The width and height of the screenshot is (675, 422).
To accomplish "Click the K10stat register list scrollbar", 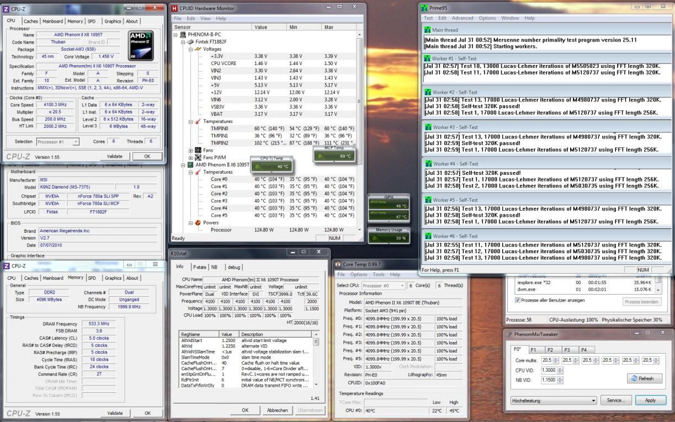I will point(316,360).
